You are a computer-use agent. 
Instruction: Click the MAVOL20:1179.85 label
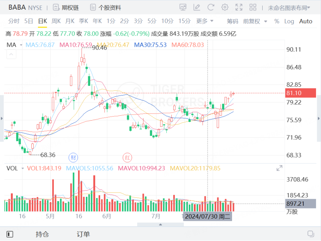(195, 168)
